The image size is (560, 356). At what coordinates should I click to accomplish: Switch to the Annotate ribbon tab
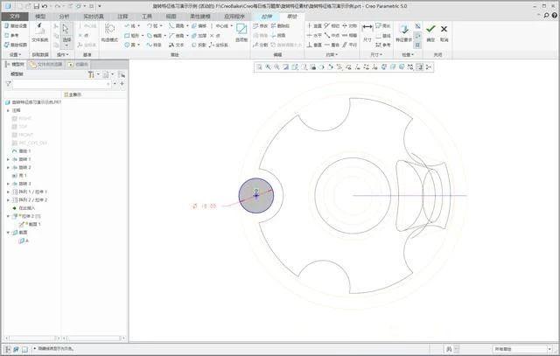122,17
